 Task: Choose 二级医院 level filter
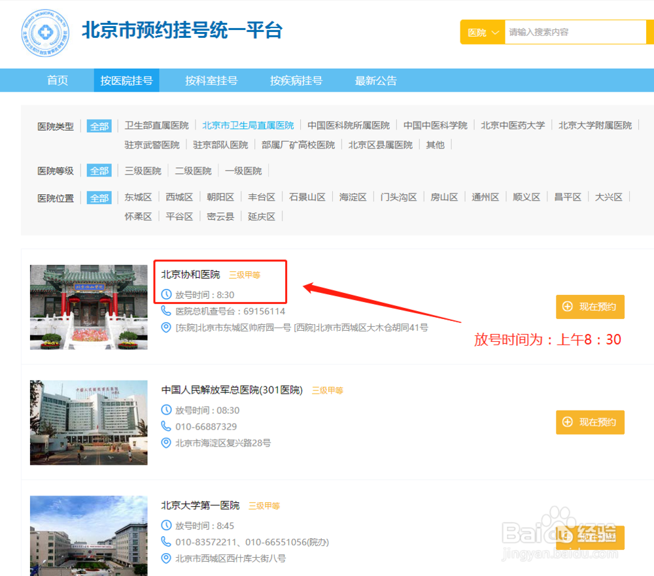pyautogui.click(x=193, y=171)
